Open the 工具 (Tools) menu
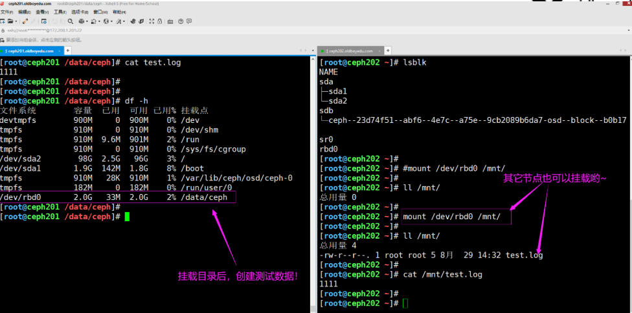The width and height of the screenshot is (632, 313). [x=59, y=12]
